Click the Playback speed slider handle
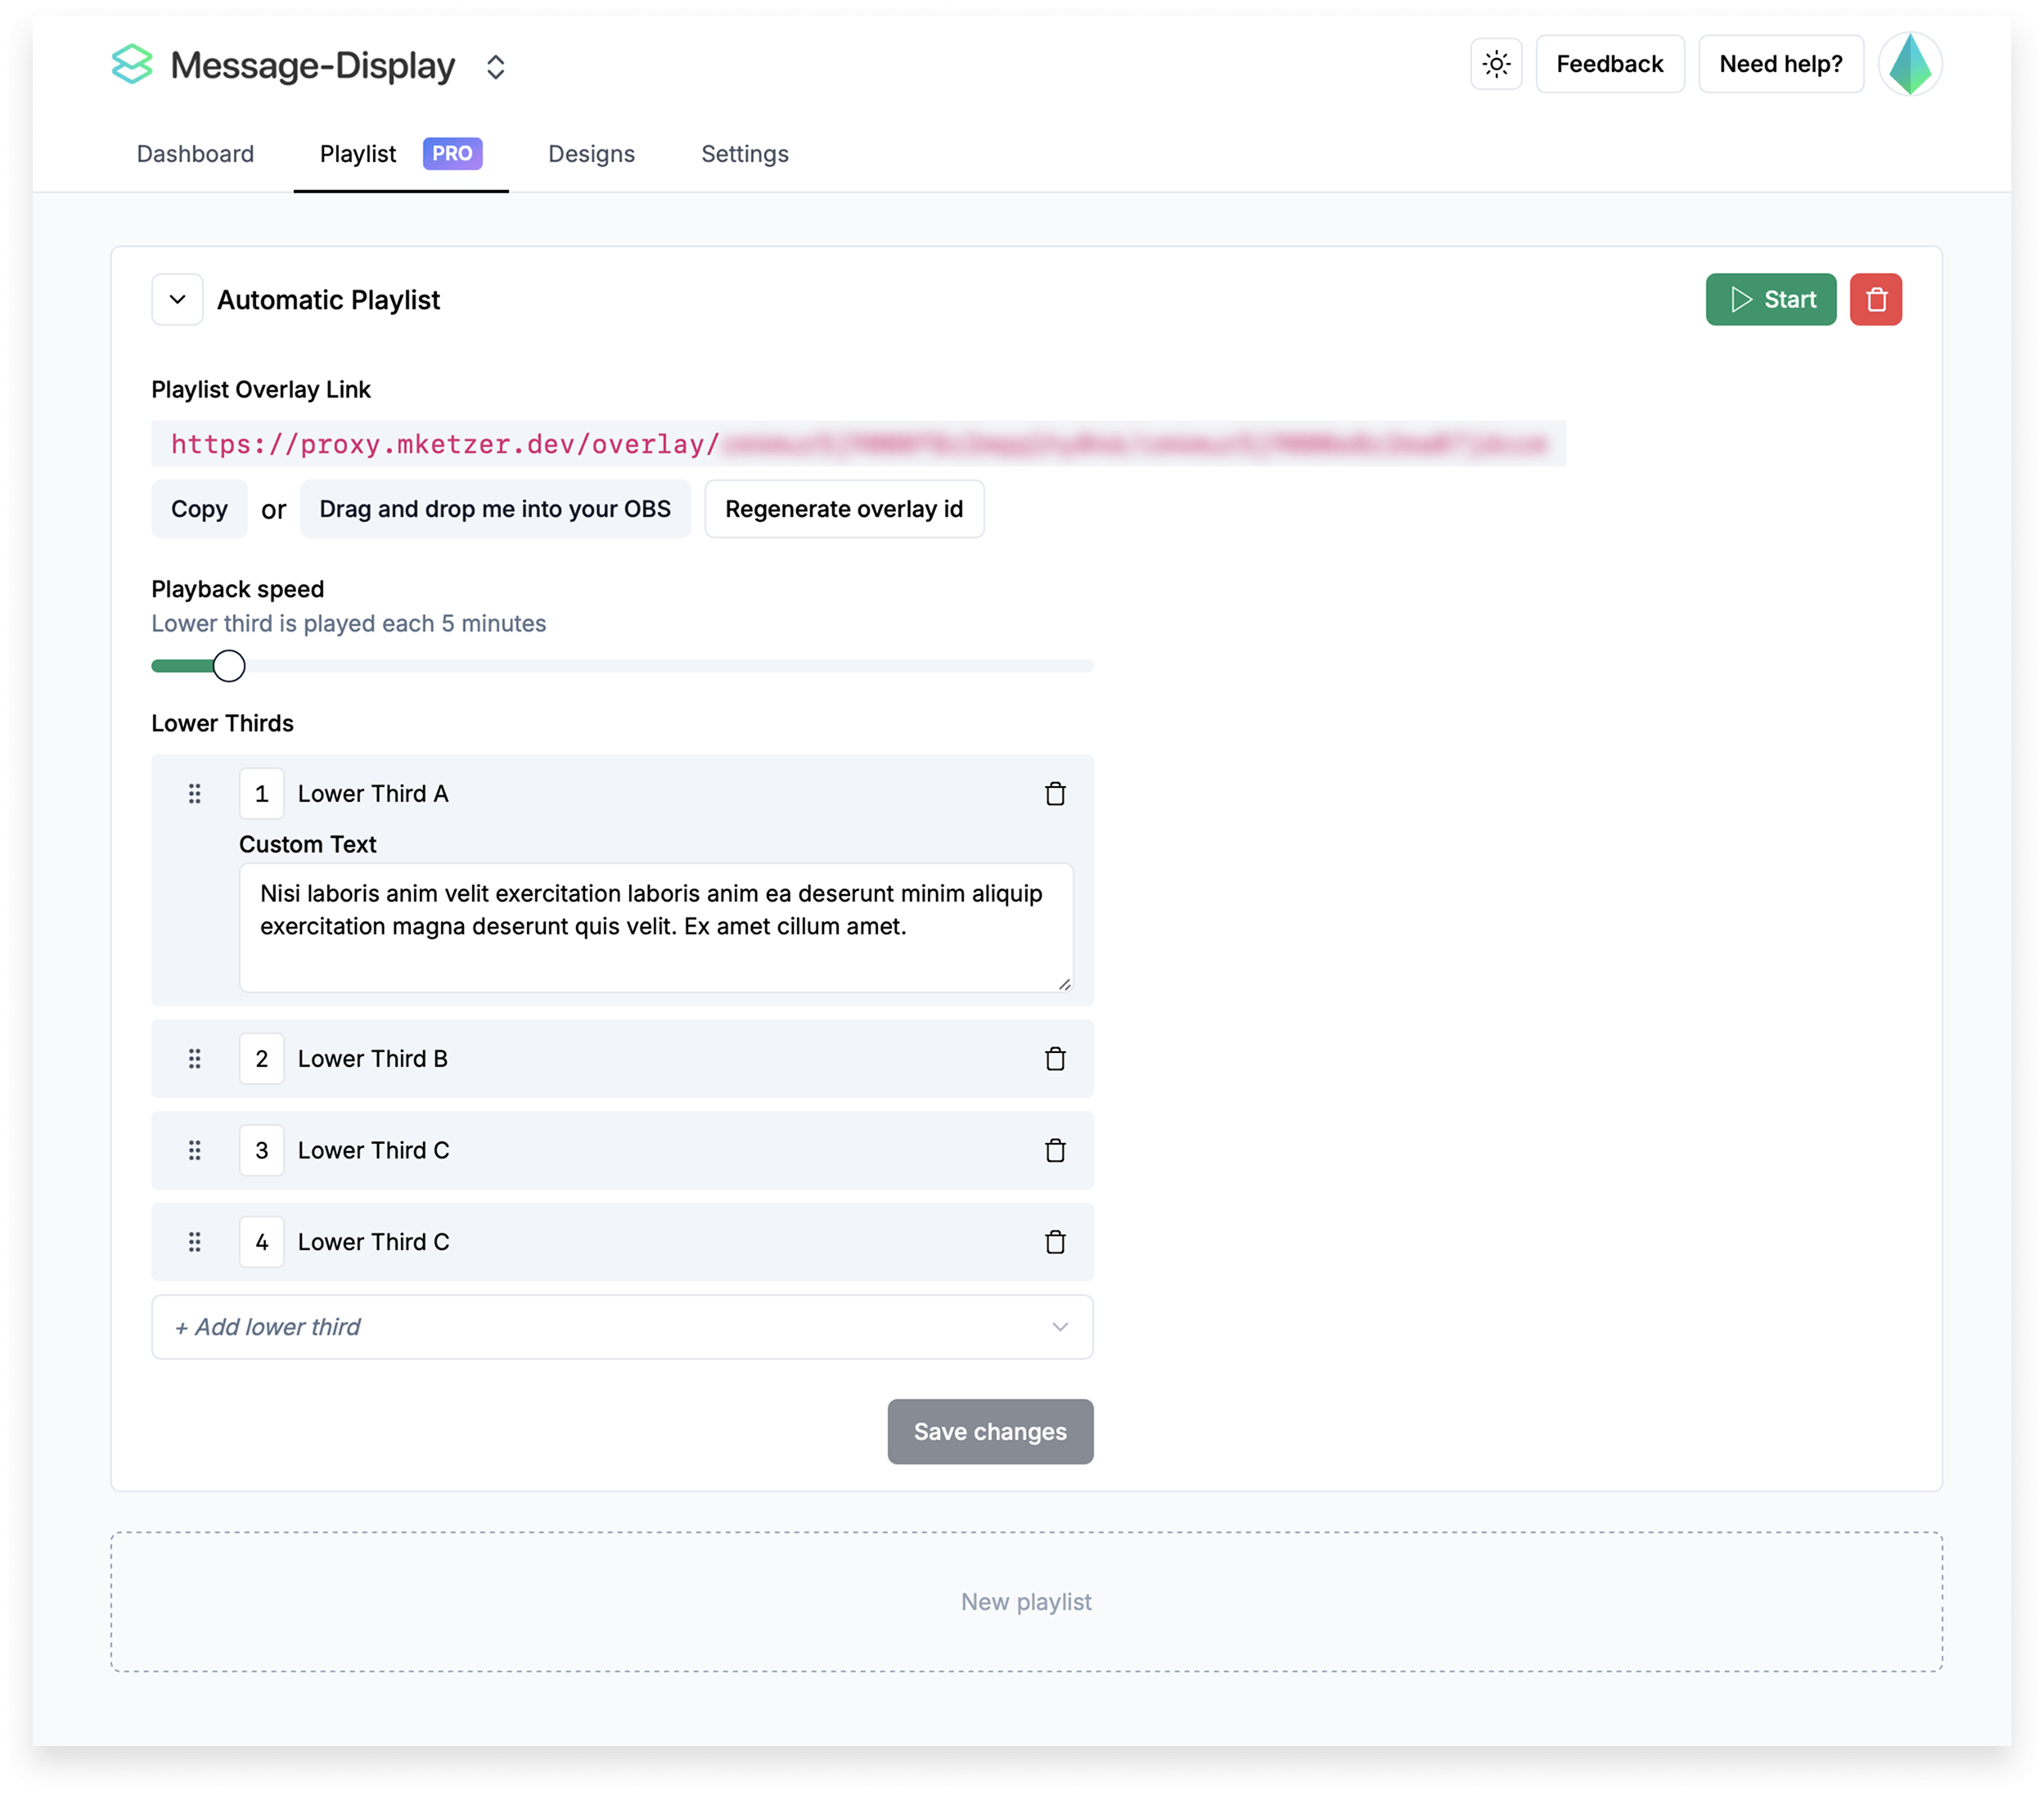The height and width of the screenshot is (1795, 2044). click(x=229, y=666)
